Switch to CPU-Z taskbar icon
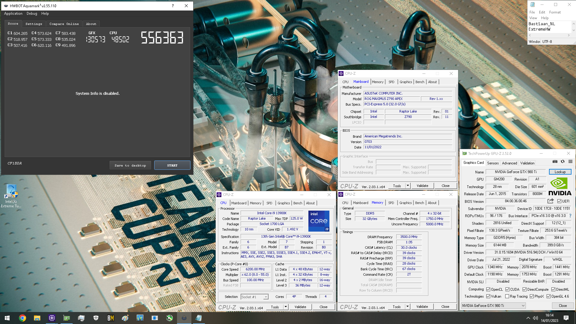The height and width of the screenshot is (324, 576). click(x=52, y=318)
